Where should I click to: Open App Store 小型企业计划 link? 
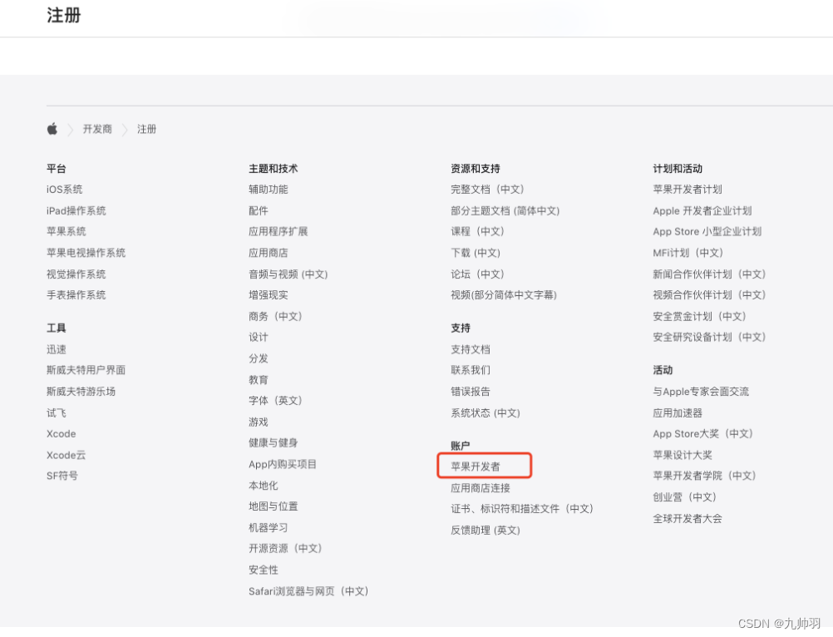[707, 232]
